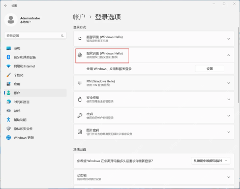
Task: Expand the 动态锁 section chevron
Action: 229,177
